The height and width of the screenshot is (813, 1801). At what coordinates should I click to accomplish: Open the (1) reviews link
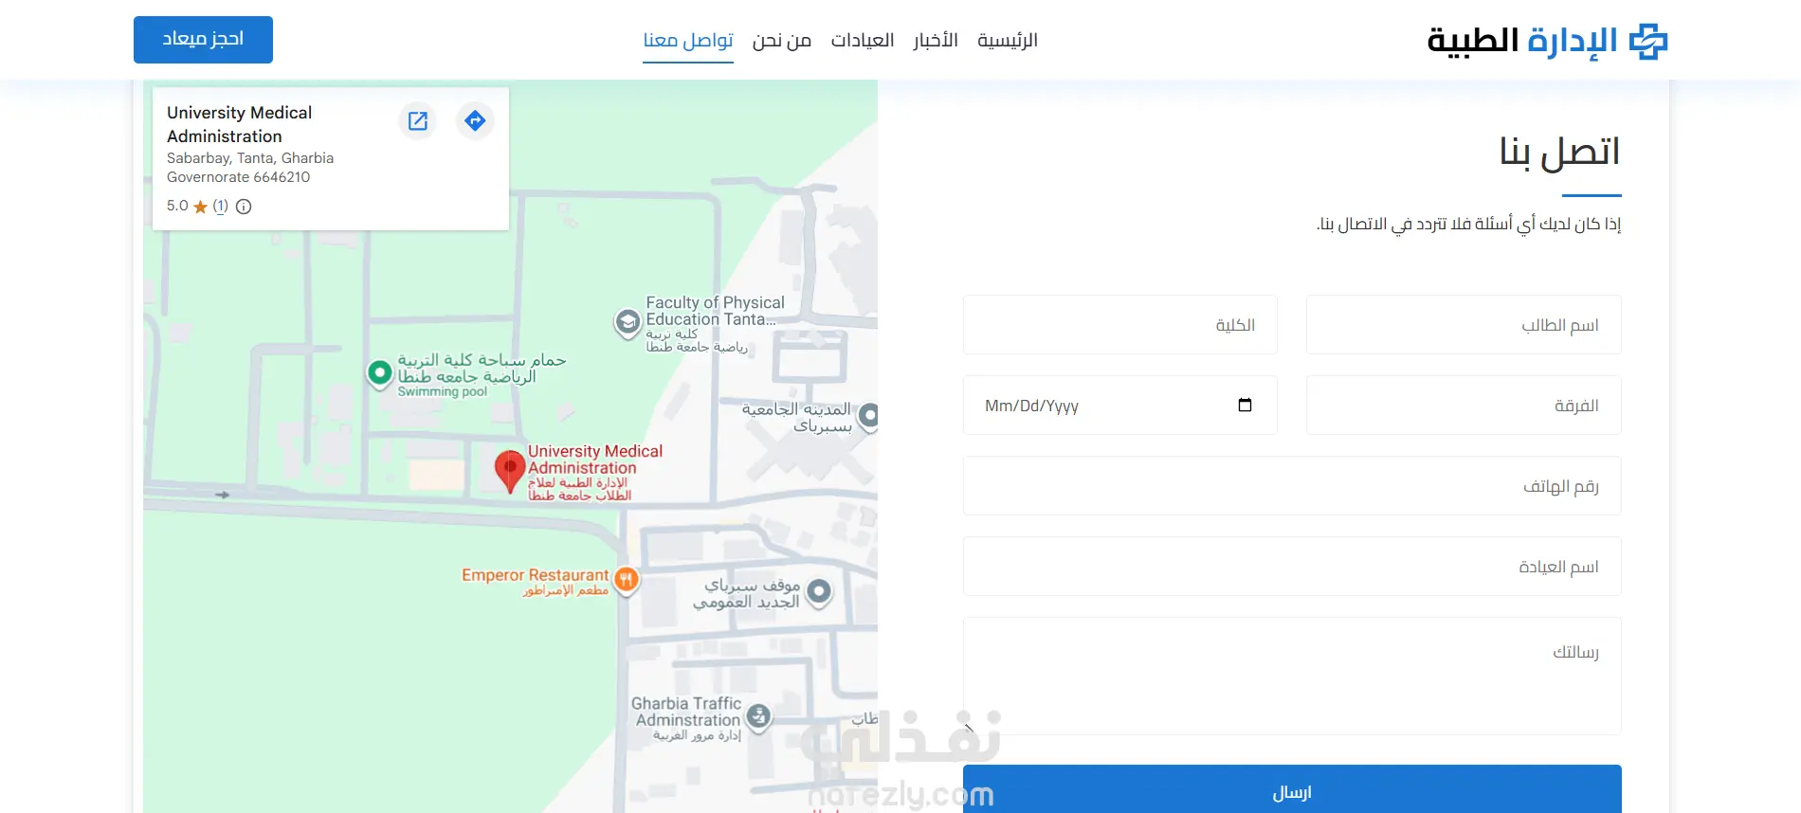220,206
